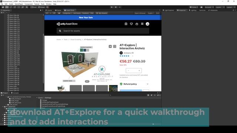237x133 pixels.
Task: Go back in Asset Store browser
Action: [47, 13]
